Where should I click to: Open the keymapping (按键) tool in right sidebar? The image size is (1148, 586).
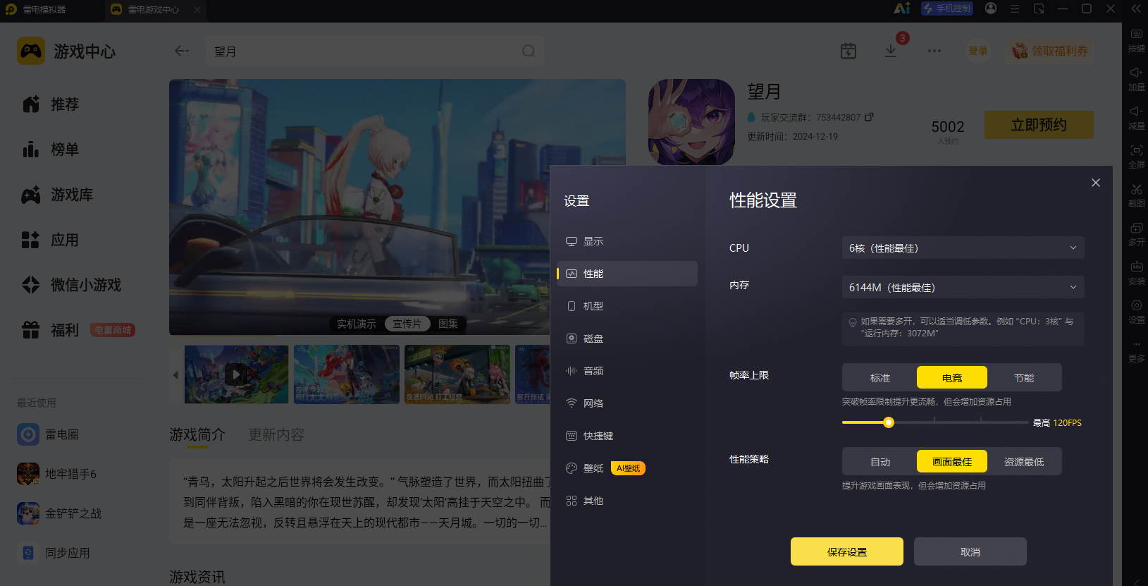tap(1136, 40)
